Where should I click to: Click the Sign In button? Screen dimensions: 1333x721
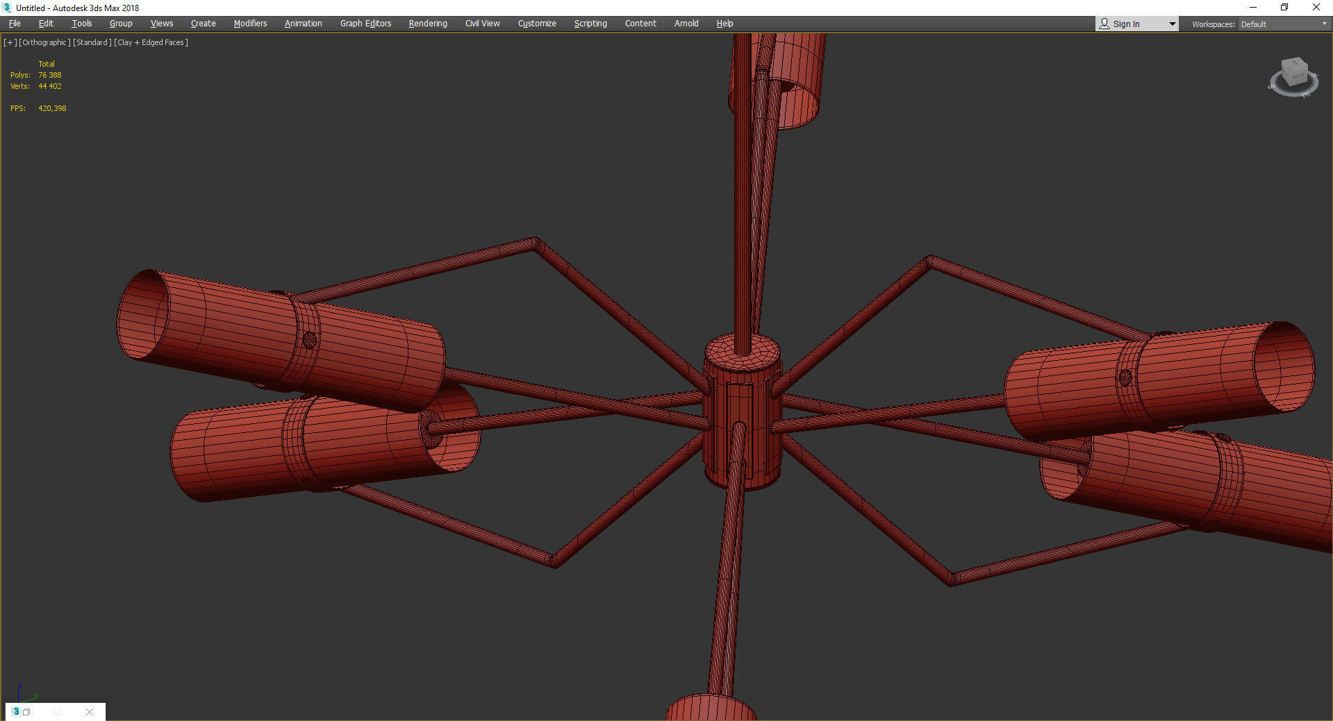pos(1126,24)
